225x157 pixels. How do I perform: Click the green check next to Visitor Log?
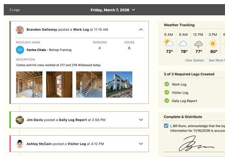coord(166,92)
